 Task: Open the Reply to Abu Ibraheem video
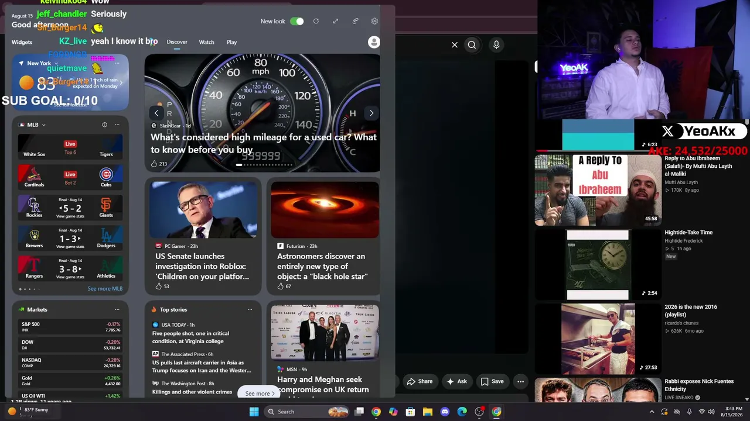(x=598, y=190)
